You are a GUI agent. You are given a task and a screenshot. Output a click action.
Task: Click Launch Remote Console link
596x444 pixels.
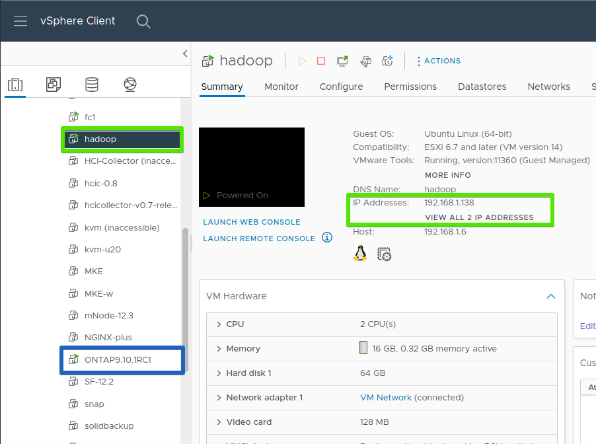pos(259,239)
